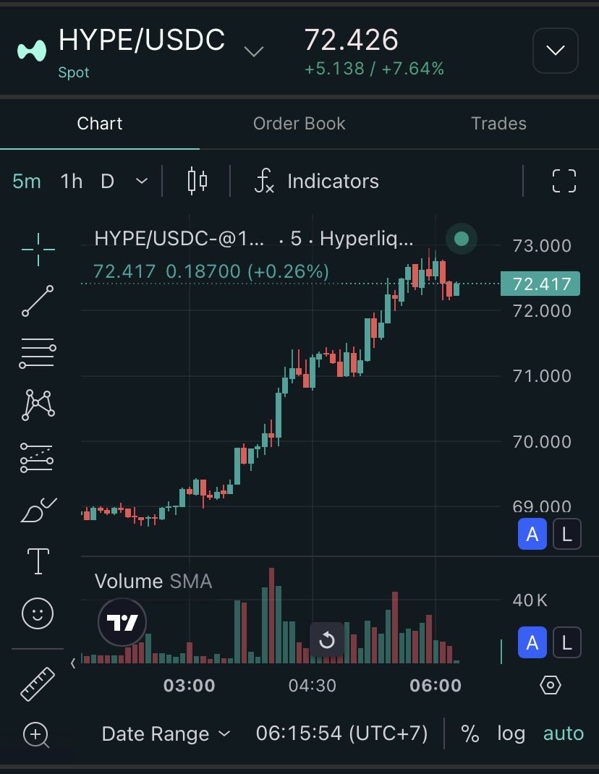Toggle log scale in bottom bar
The image size is (599, 774).
(x=511, y=734)
